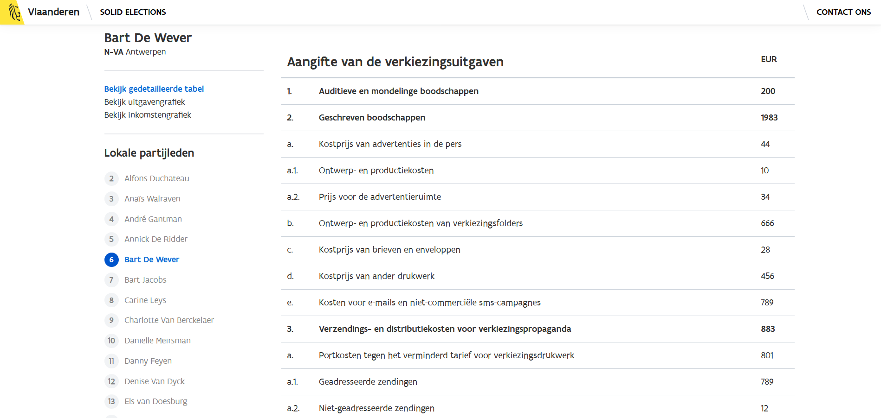Click the Vlaanderen lion logo icon
Screen dimensions: 881x418
[x=14, y=12]
